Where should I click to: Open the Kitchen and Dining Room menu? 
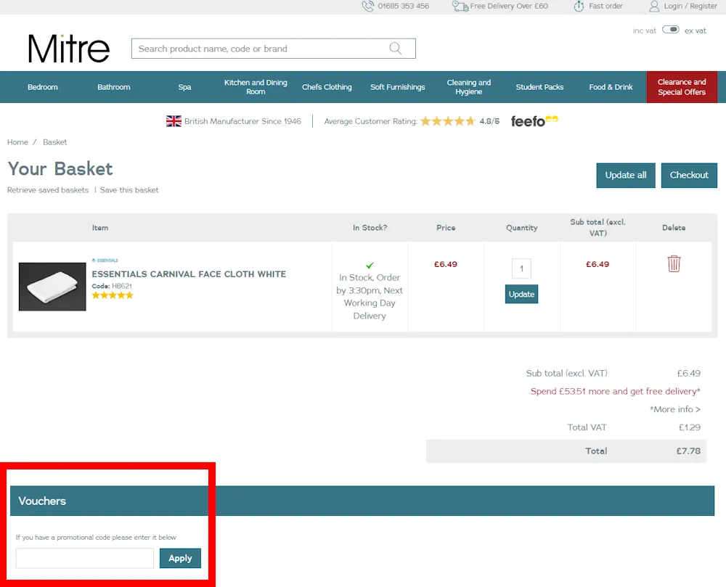[x=256, y=87]
